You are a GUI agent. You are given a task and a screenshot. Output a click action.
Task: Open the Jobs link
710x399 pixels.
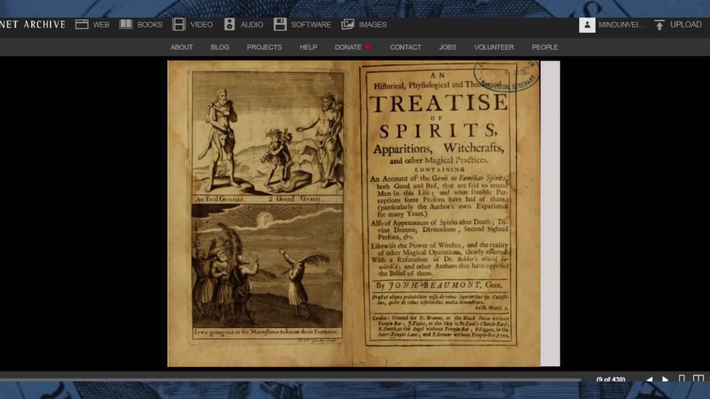pos(448,47)
